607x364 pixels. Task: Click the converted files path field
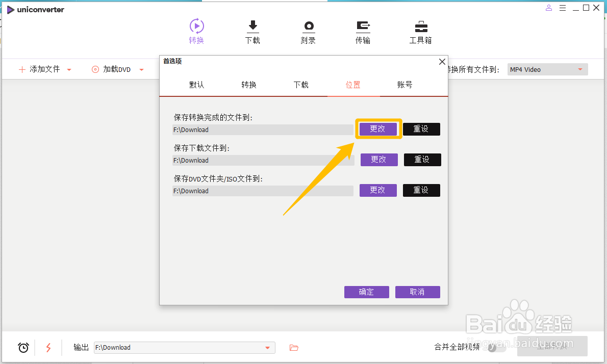[263, 129]
